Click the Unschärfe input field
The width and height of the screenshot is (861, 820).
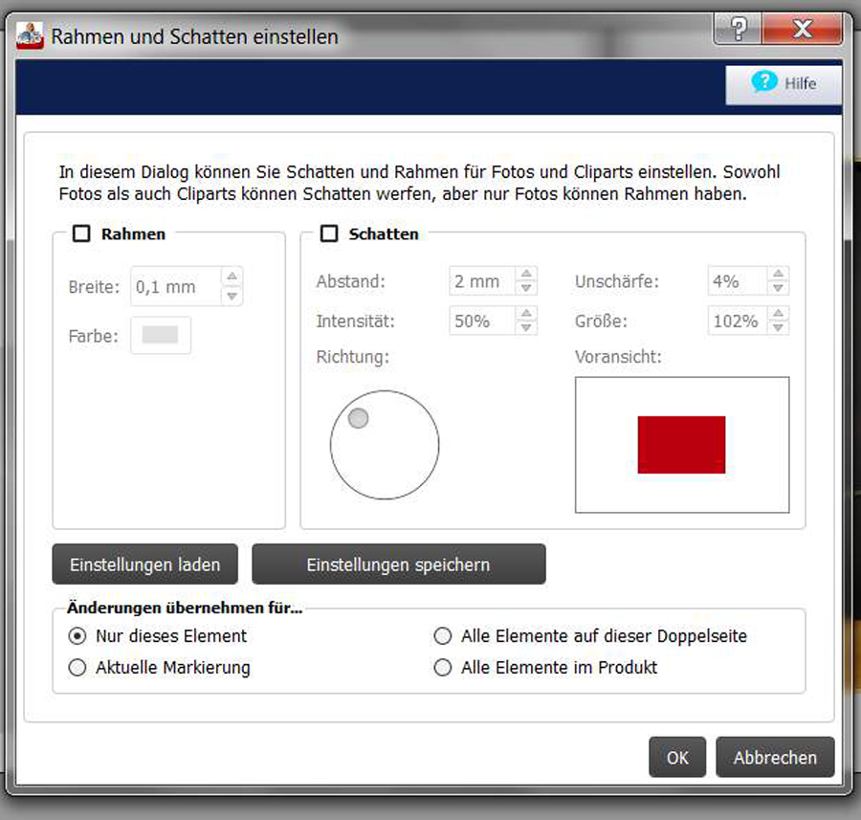point(737,281)
